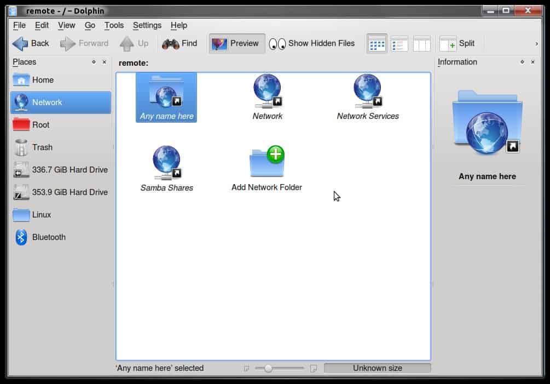Open Trash in Places panel
Viewport: 550px width, 384px height.
click(61, 147)
